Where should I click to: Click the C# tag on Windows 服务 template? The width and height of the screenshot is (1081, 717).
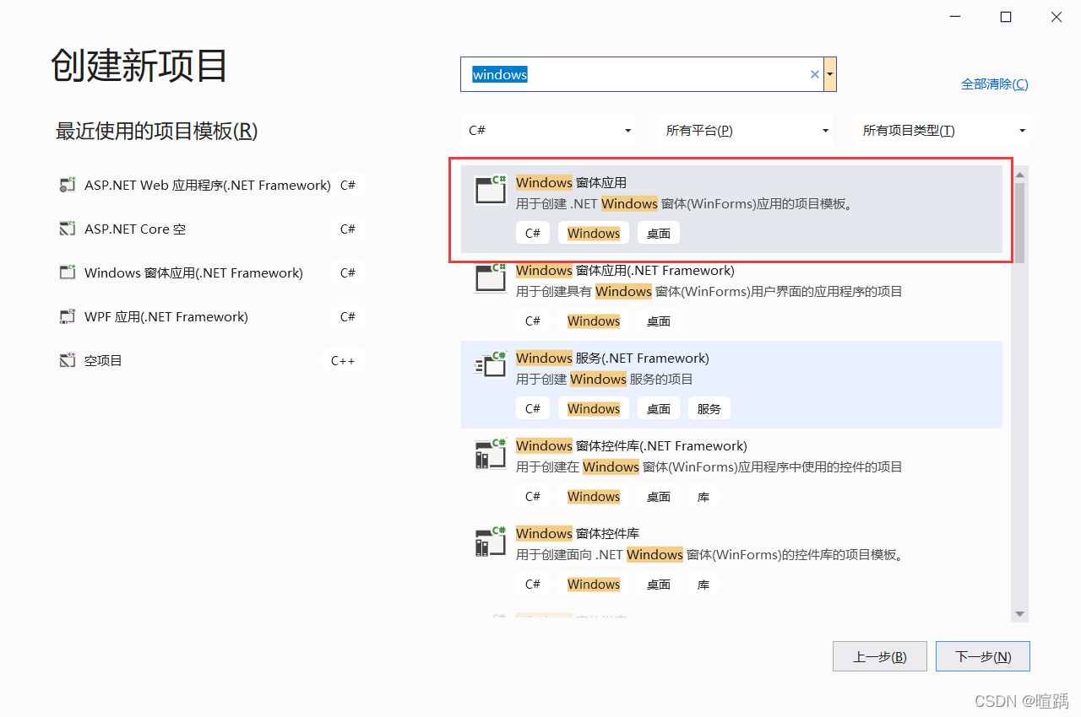[533, 408]
